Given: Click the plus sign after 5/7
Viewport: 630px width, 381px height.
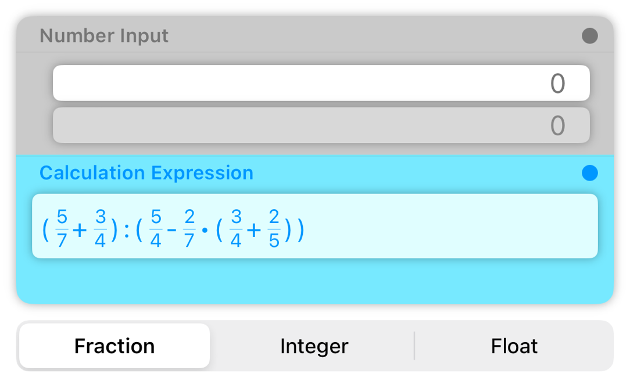Looking at the screenshot, I should (x=80, y=230).
